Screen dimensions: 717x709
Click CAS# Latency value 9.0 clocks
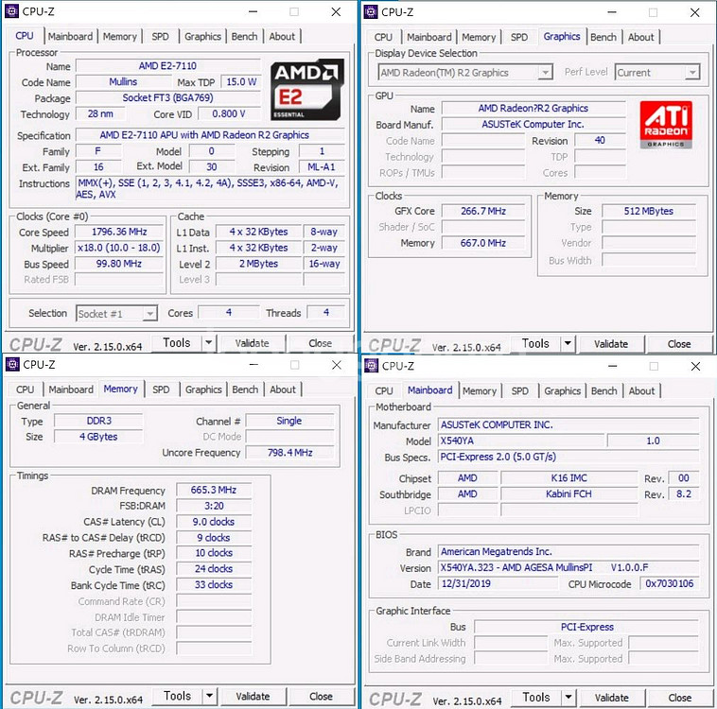point(214,522)
